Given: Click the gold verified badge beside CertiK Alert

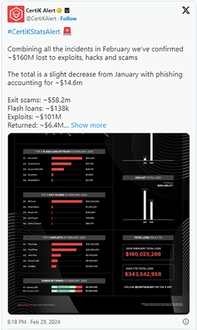Looking at the screenshot, I should [x=59, y=10].
